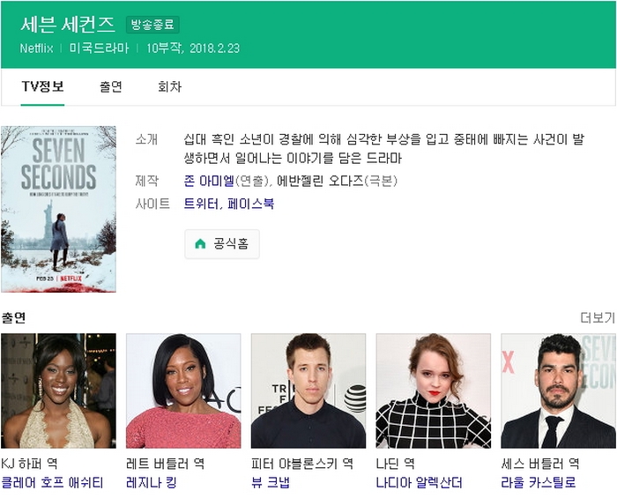Click the photo of 뷰 크냅

pos(308,390)
